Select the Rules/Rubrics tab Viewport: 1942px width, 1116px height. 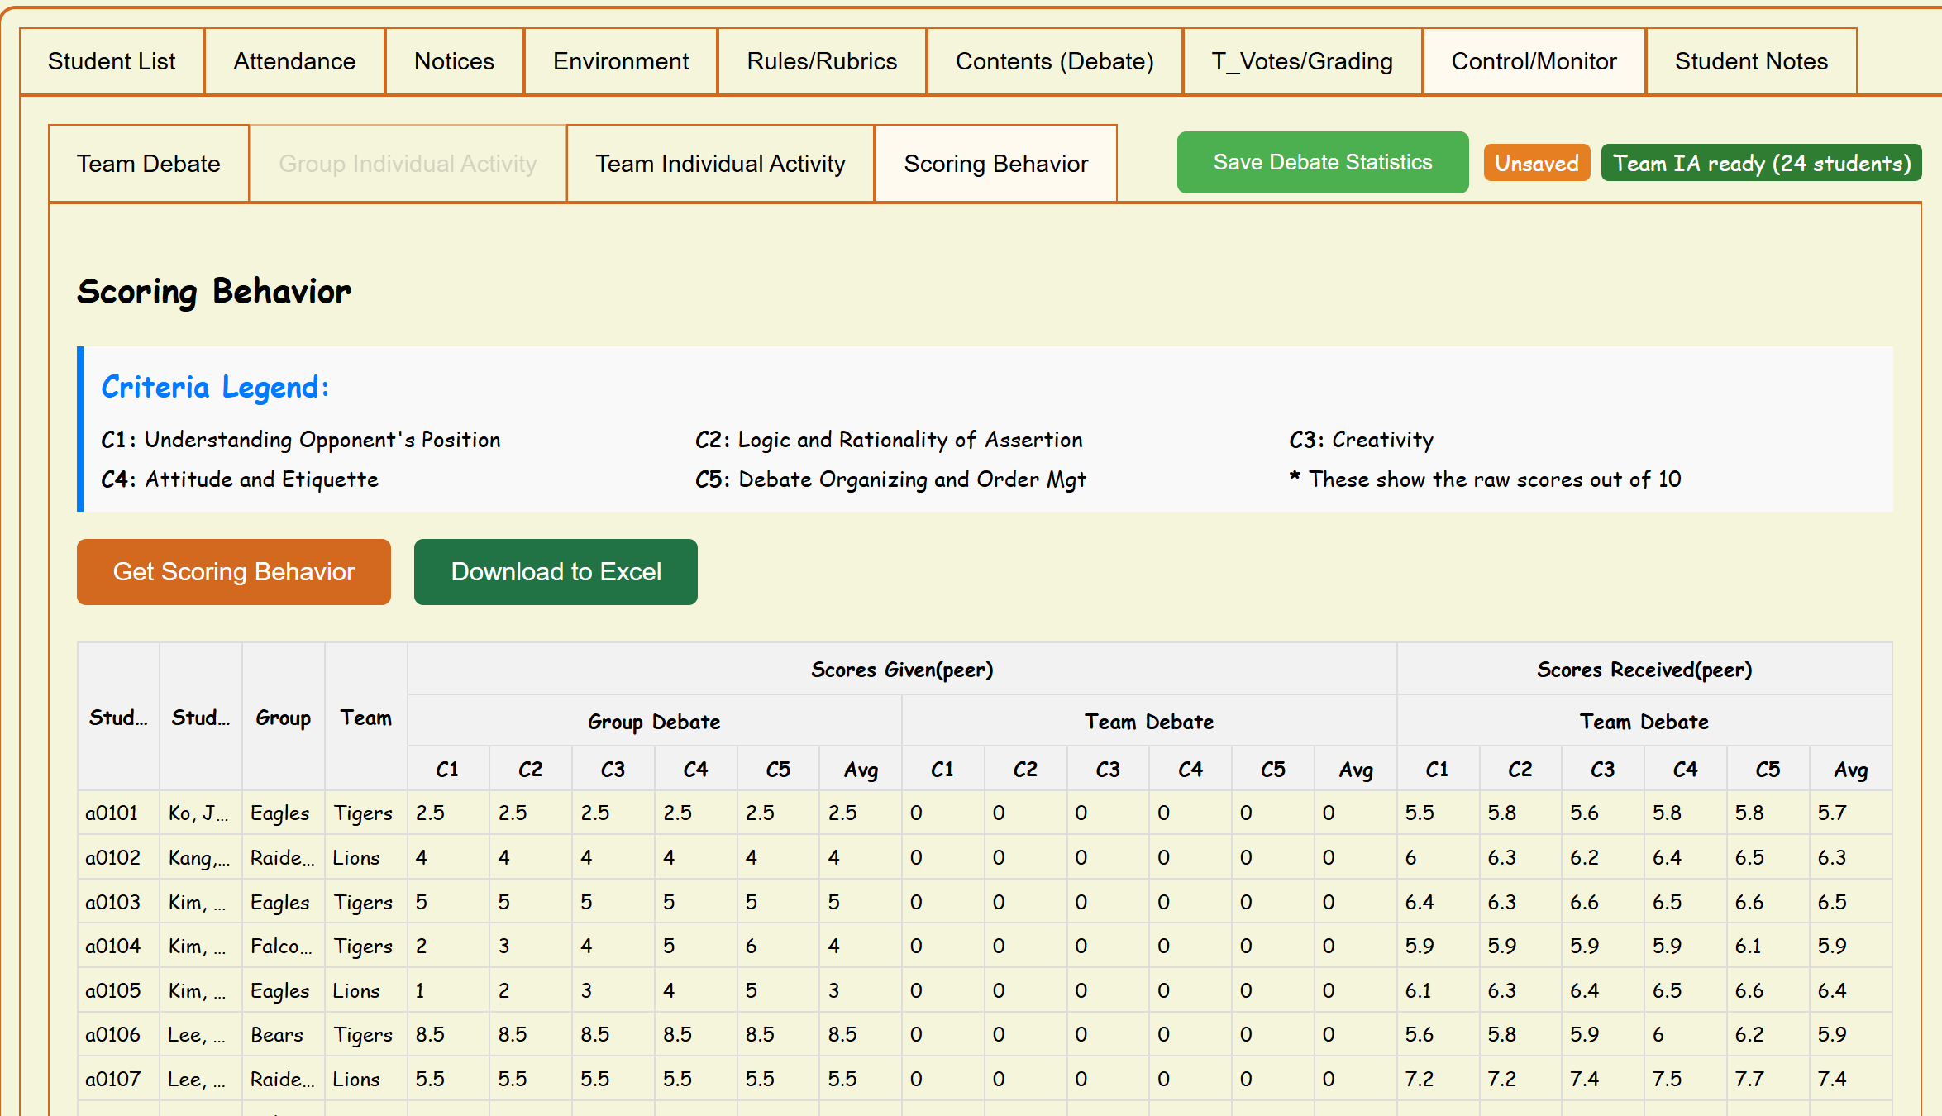[822, 61]
